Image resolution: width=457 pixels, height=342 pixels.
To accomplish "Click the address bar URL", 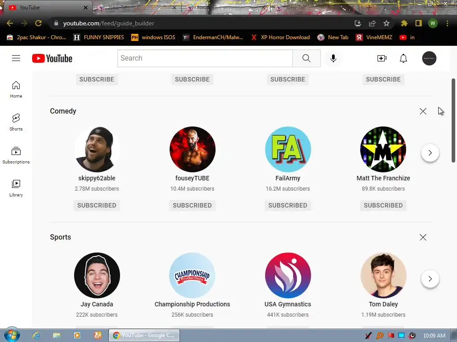I will (x=108, y=23).
